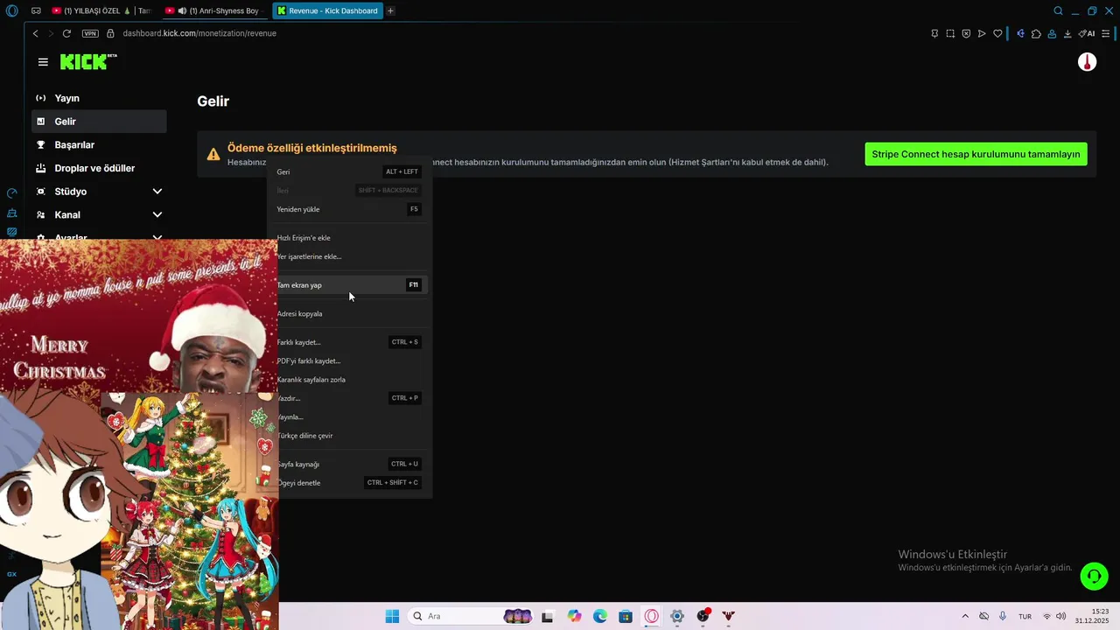
Task: Select Gelir in the sidebar
Action: click(x=99, y=122)
